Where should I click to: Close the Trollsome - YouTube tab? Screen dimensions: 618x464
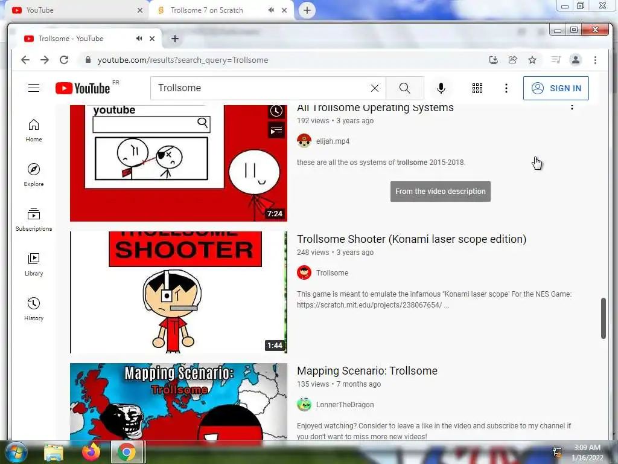click(x=152, y=39)
